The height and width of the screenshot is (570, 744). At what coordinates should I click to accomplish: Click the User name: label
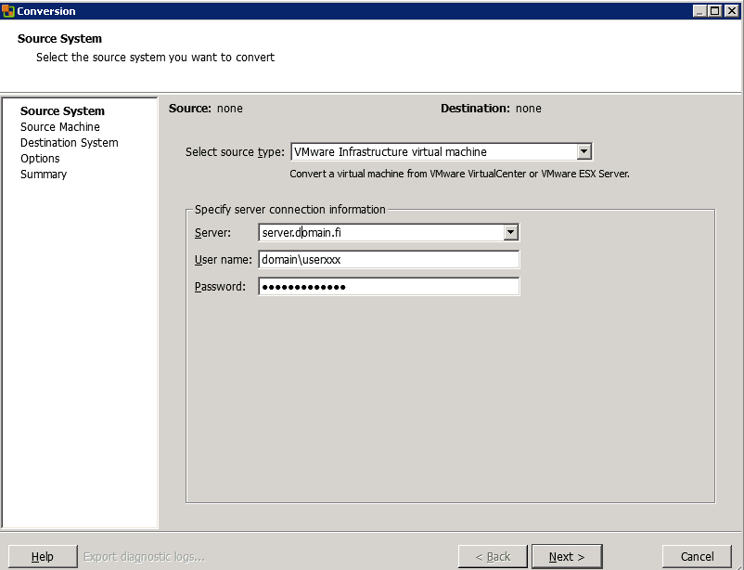(x=223, y=260)
